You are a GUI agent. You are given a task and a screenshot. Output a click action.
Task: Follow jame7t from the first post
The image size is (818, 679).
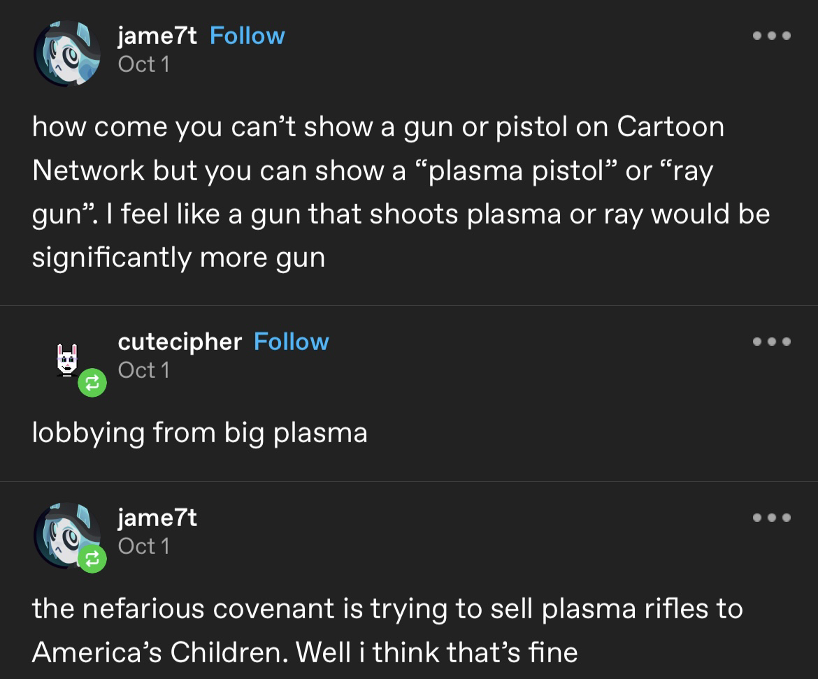[247, 36]
